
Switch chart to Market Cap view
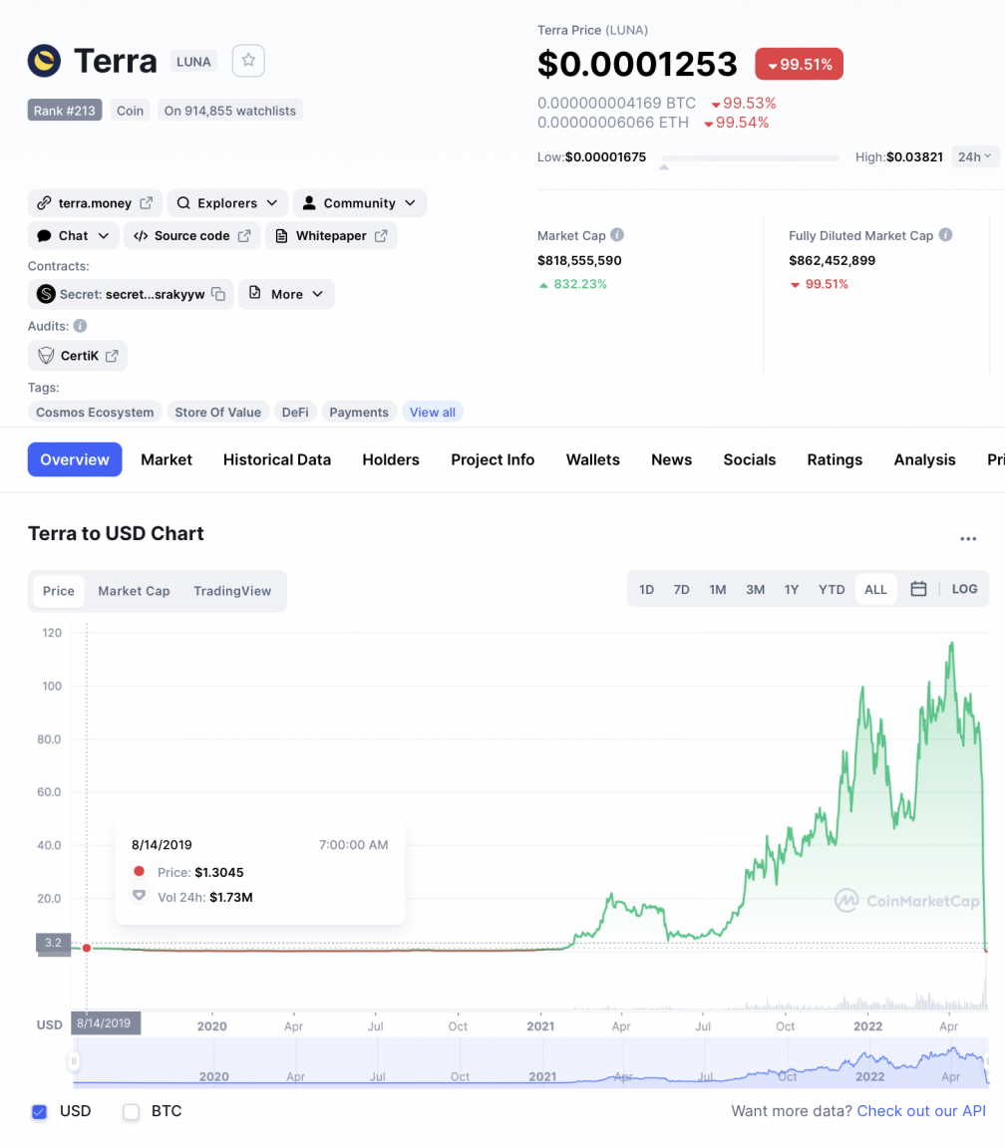(134, 591)
